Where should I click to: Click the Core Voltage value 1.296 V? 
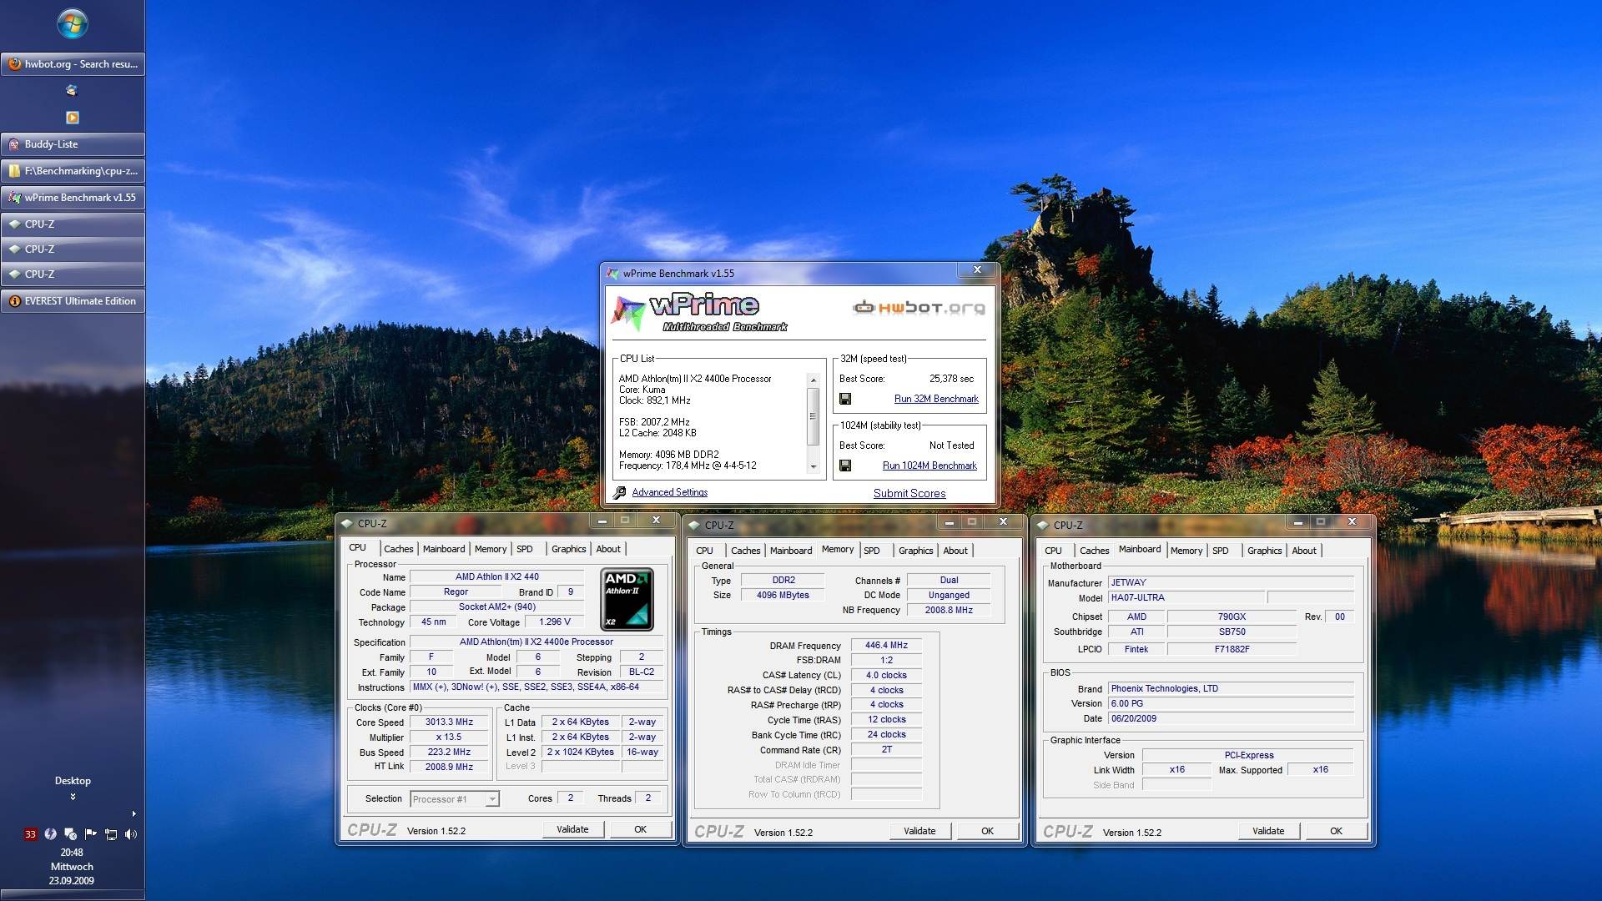click(555, 622)
